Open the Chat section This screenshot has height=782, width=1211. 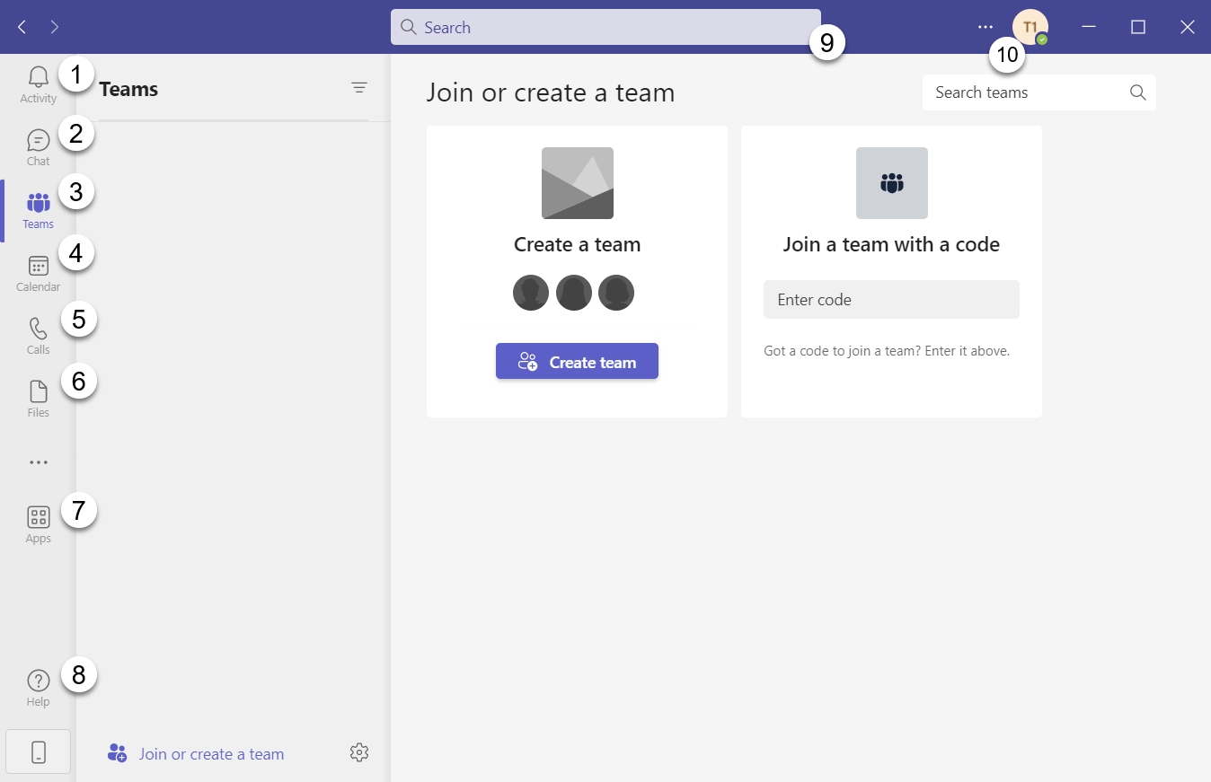coord(38,145)
